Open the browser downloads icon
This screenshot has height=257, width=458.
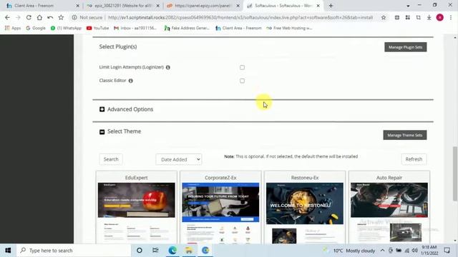(x=429, y=17)
